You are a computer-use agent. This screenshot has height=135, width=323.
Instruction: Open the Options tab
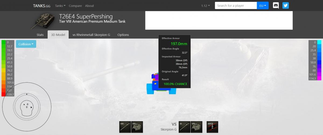(x=123, y=35)
